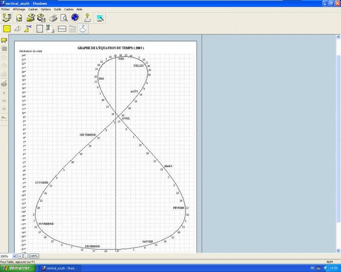Screen dimensions: 341x272
Task: Click the vertical scrollbar thumb
Action: point(338,139)
